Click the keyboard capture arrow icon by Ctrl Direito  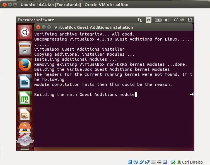tap(179, 162)
